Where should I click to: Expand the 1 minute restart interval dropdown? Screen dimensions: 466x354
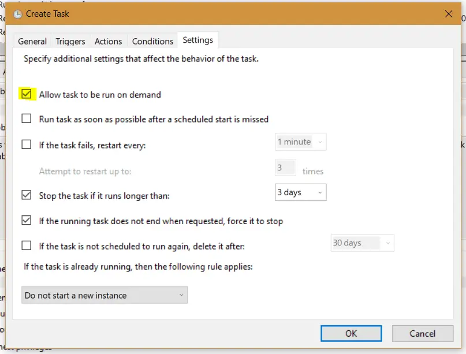point(300,142)
